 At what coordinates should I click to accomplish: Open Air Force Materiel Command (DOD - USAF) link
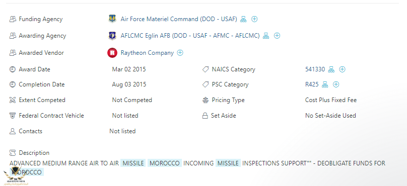[x=179, y=19]
